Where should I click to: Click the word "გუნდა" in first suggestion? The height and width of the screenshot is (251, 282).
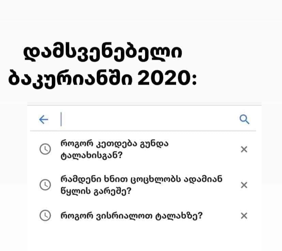point(154,144)
